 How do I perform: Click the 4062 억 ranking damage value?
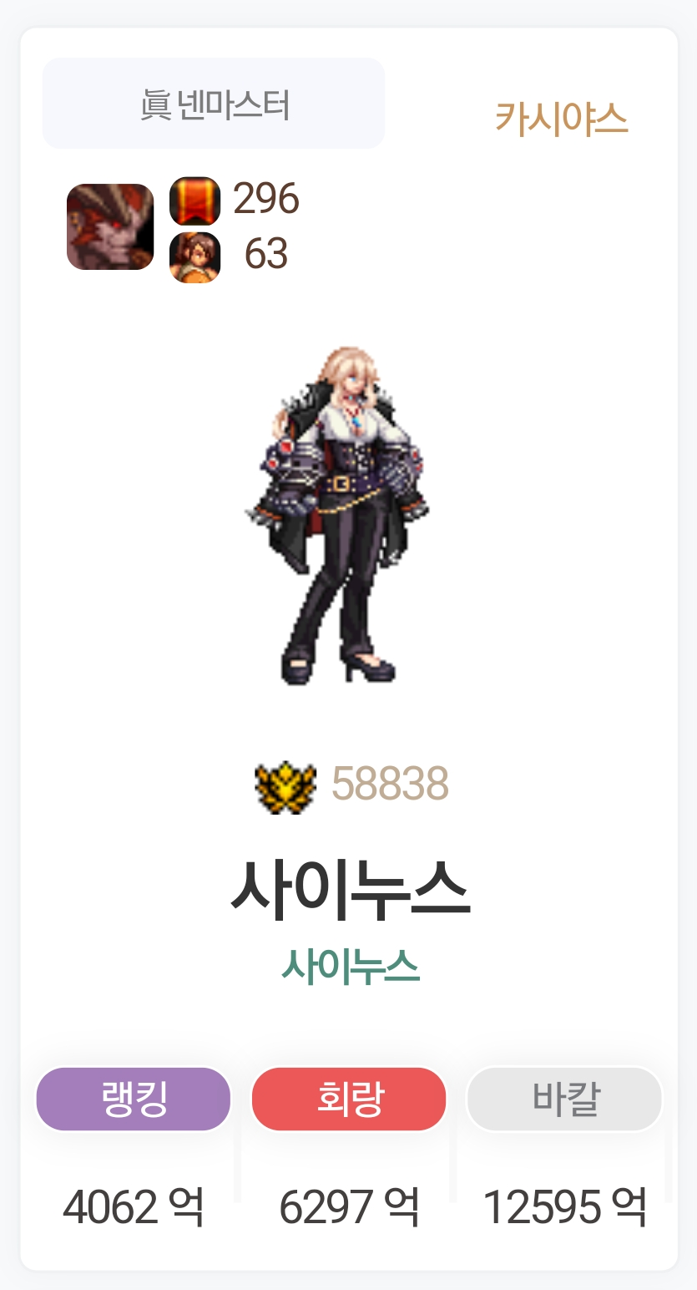[134, 1207]
